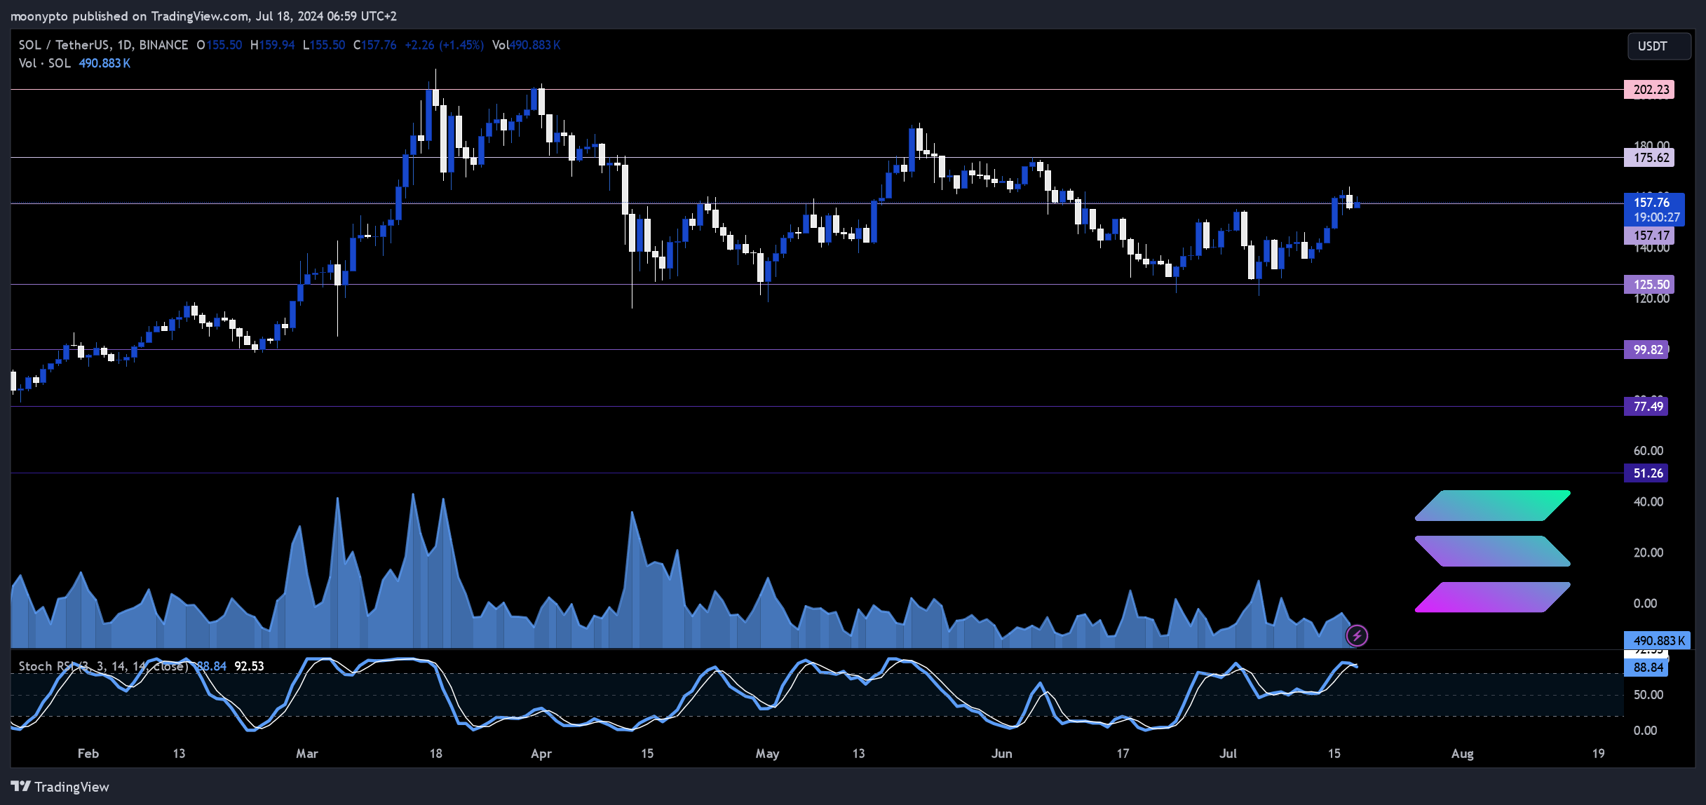Click the 88.84 Stoch RSI axis label

1646,668
